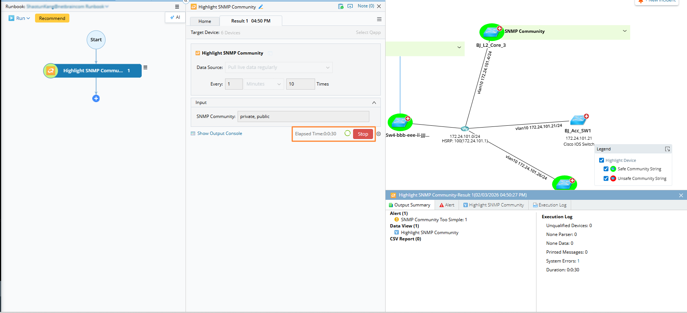Viewport: 687px width, 313px height.
Task: Click the BJ_L2_Core_3 device icon
Action: [492, 32]
